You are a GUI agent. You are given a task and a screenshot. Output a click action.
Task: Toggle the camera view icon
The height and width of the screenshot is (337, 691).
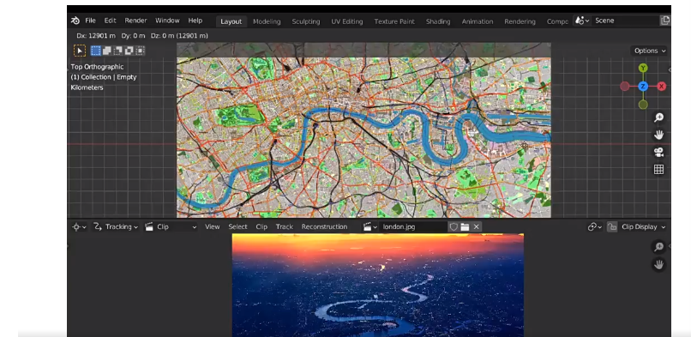point(658,153)
